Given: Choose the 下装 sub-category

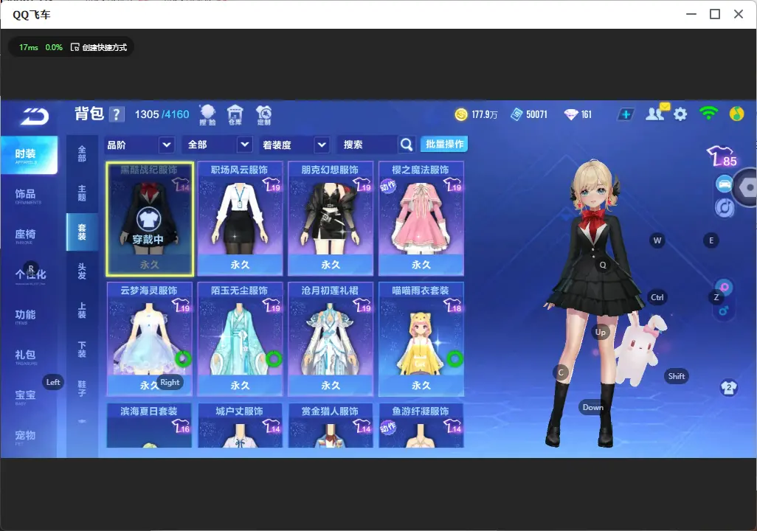Looking at the screenshot, I should pyautogui.click(x=82, y=350).
